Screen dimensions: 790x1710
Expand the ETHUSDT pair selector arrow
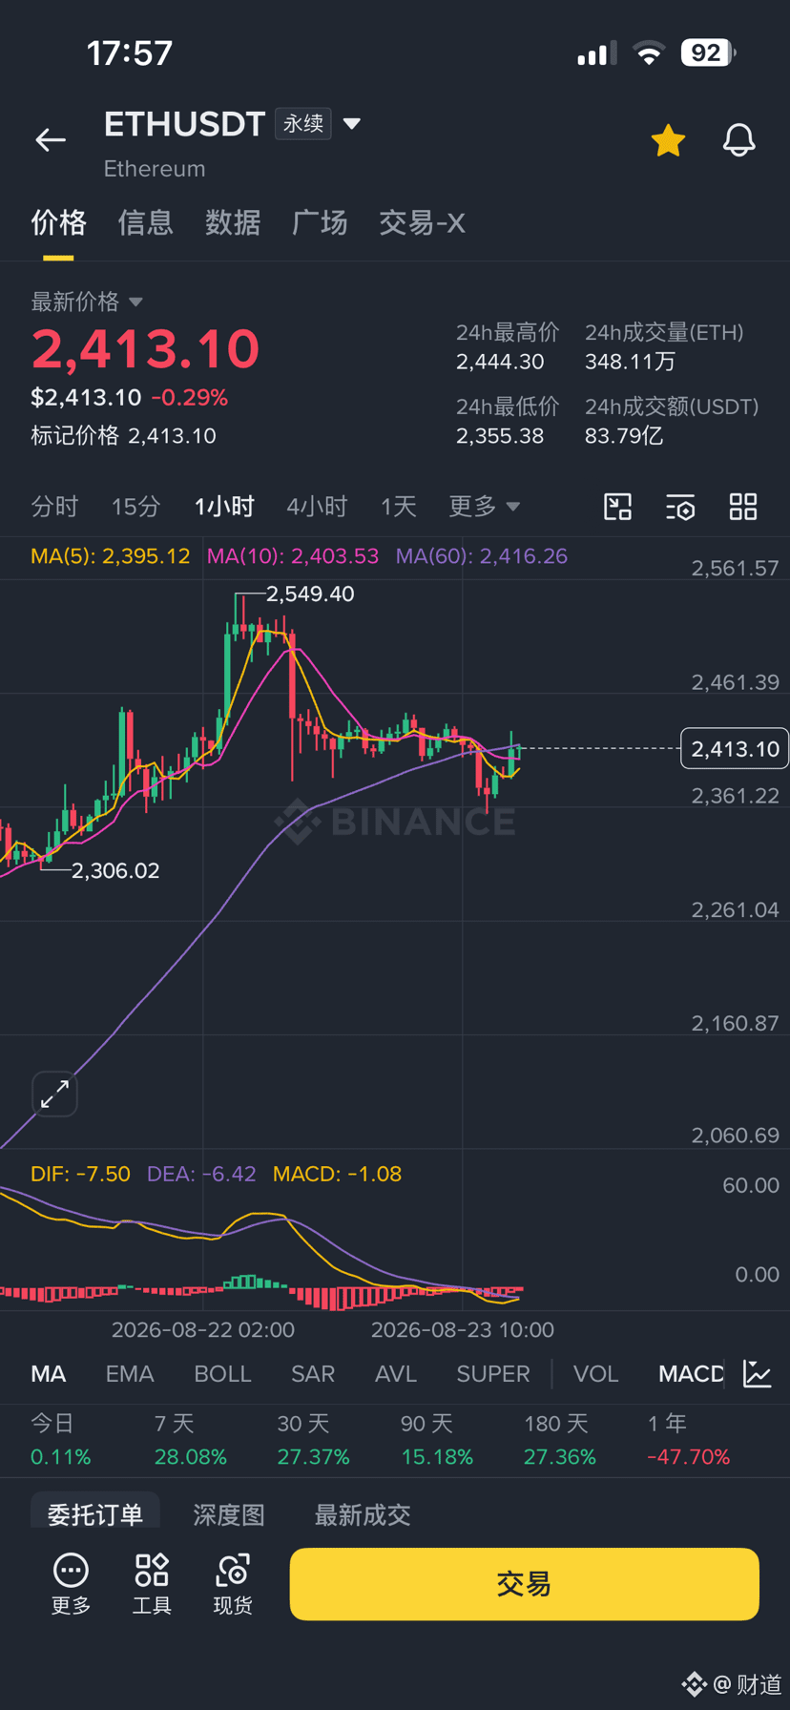(352, 123)
